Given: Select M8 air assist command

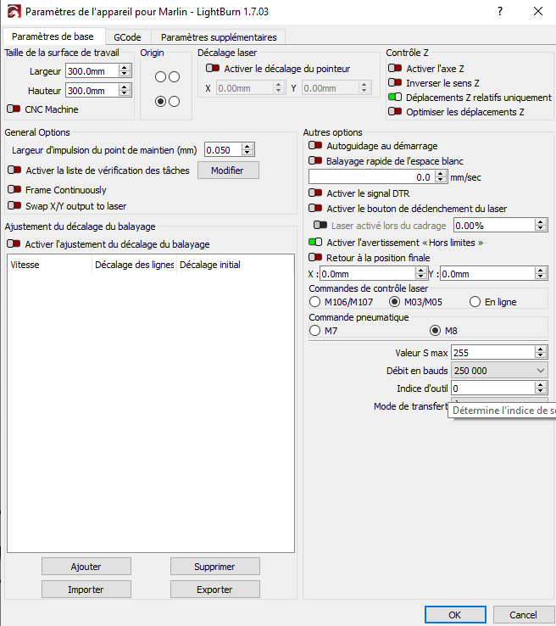Looking at the screenshot, I should pyautogui.click(x=435, y=331).
